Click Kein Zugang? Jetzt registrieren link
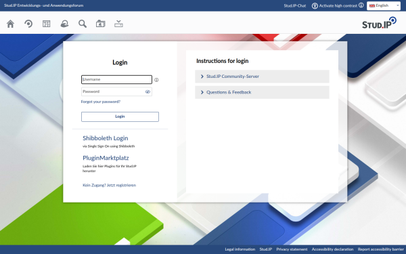Screen dimensions: 406x254 [x=109, y=185]
